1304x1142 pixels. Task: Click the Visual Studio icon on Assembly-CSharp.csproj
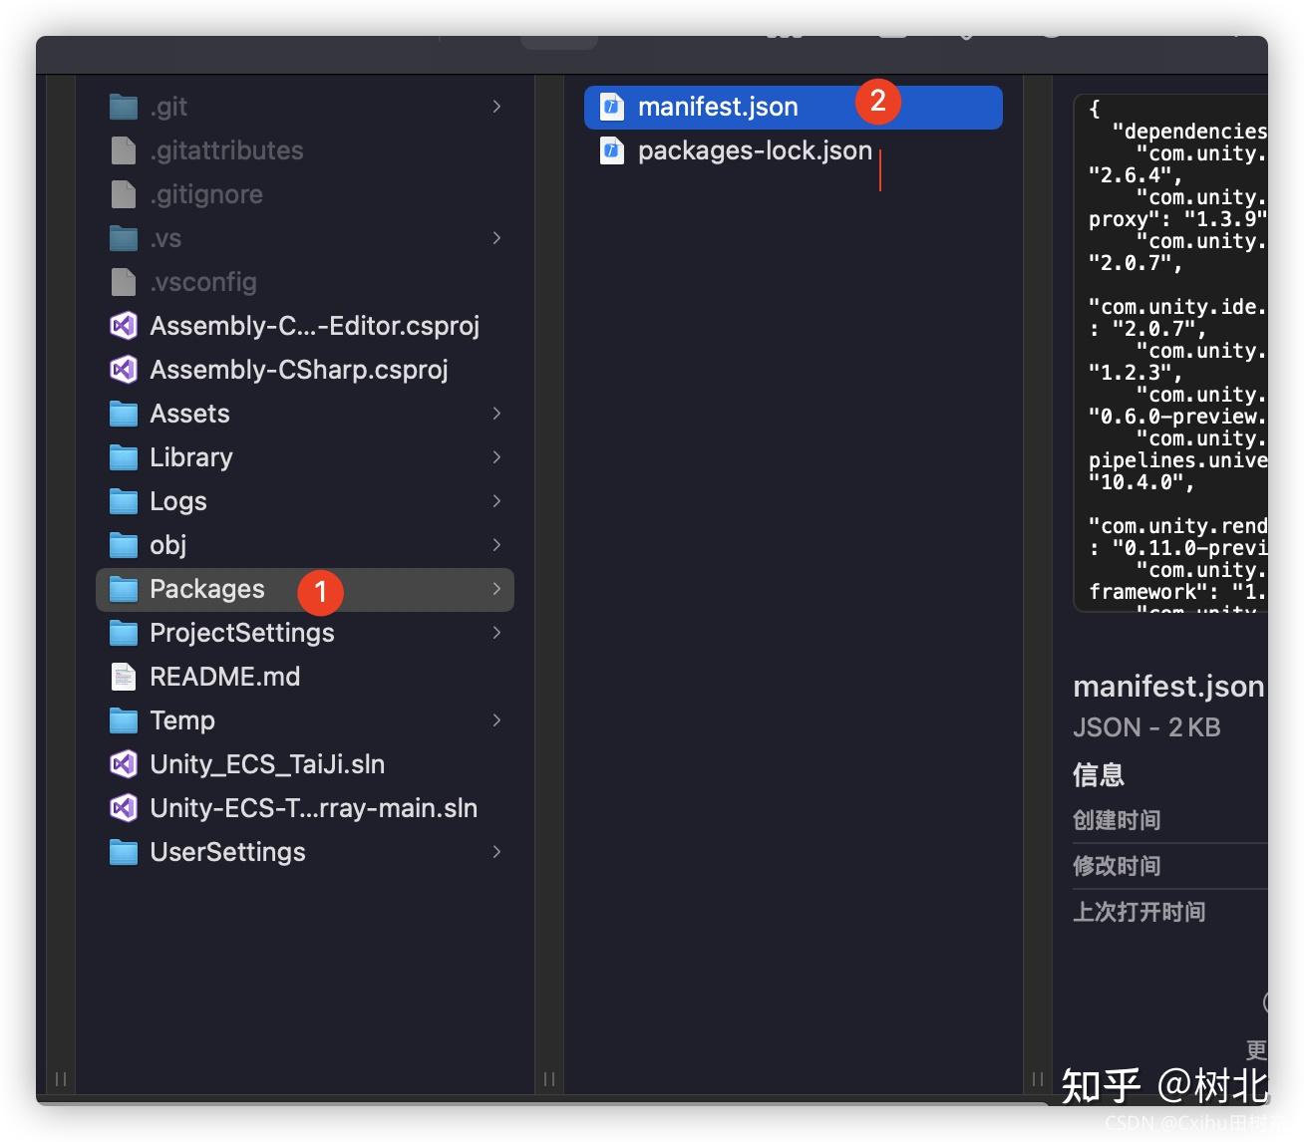[x=123, y=370]
